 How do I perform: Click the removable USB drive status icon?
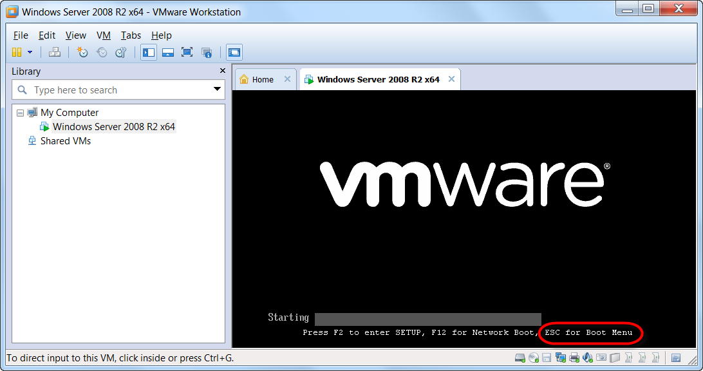(615, 357)
